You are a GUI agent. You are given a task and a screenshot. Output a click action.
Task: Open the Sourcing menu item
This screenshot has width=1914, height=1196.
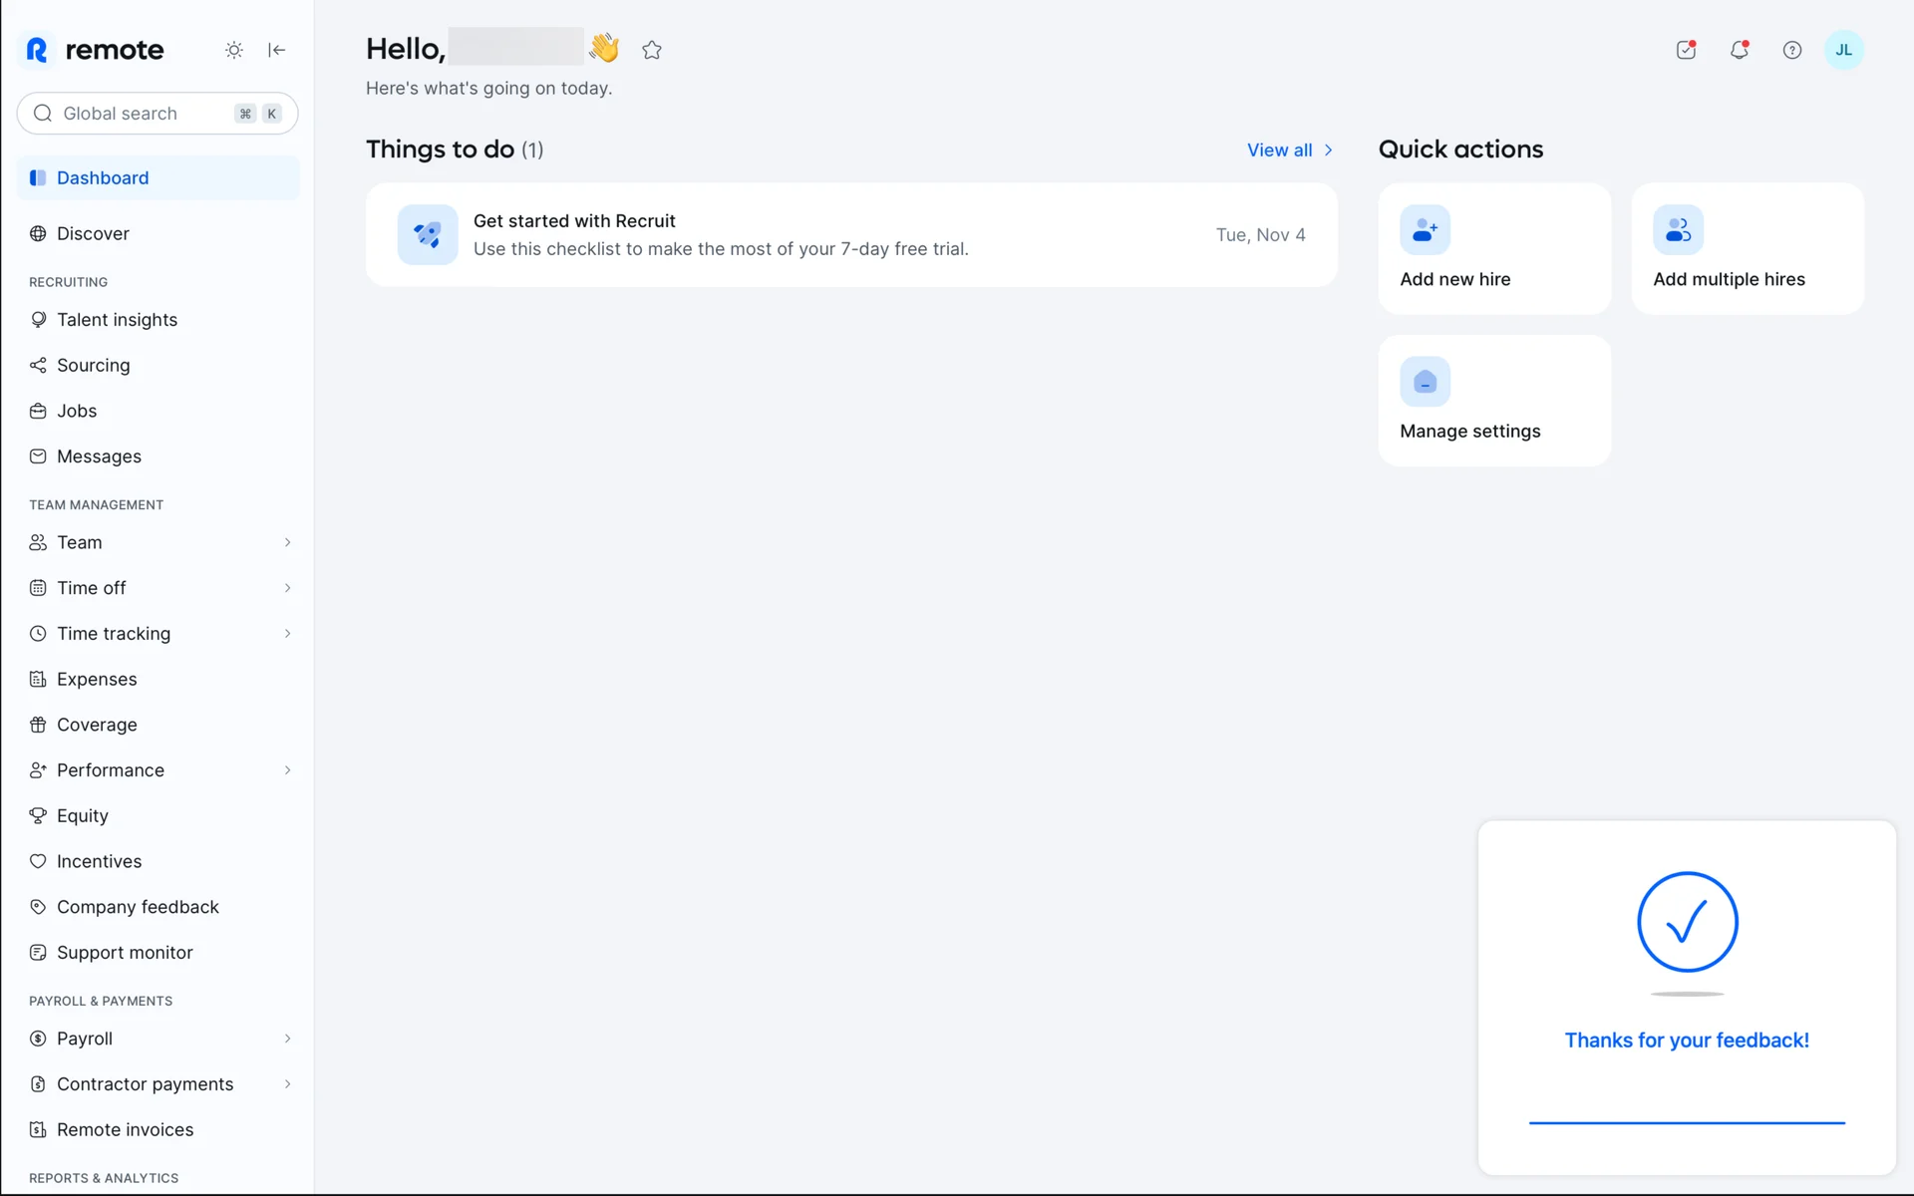pos(93,366)
